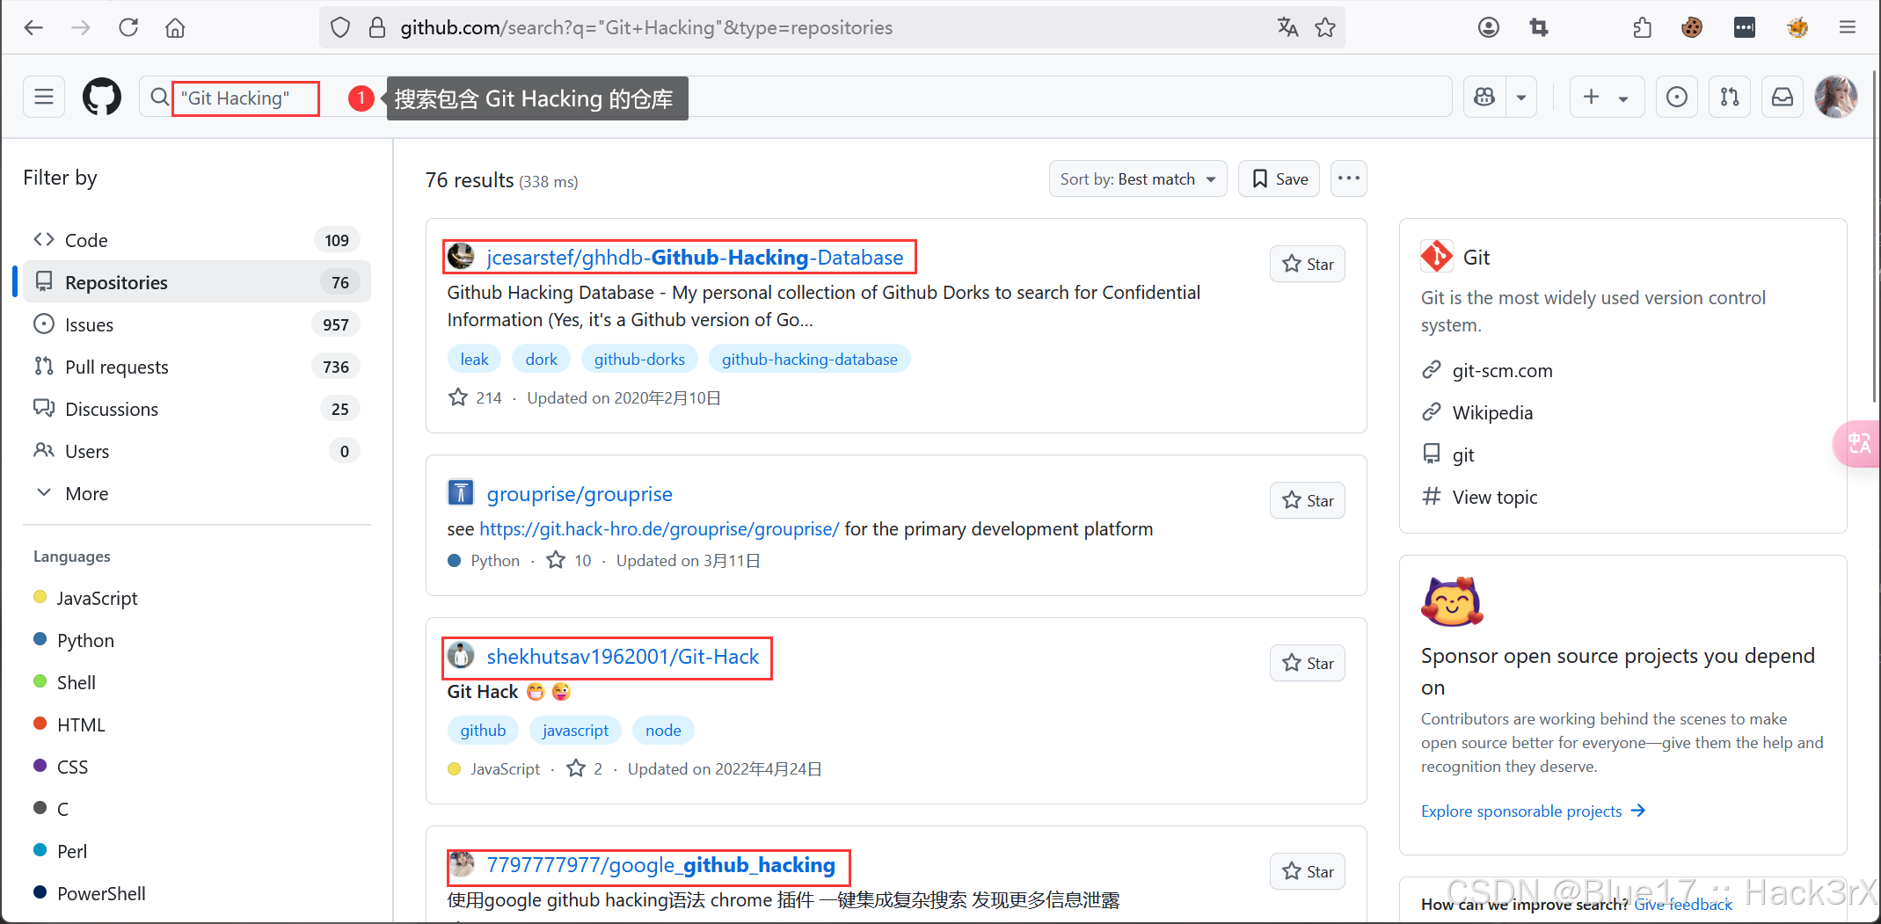Select Users filter
This screenshot has height=924, width=1881.
197,451
